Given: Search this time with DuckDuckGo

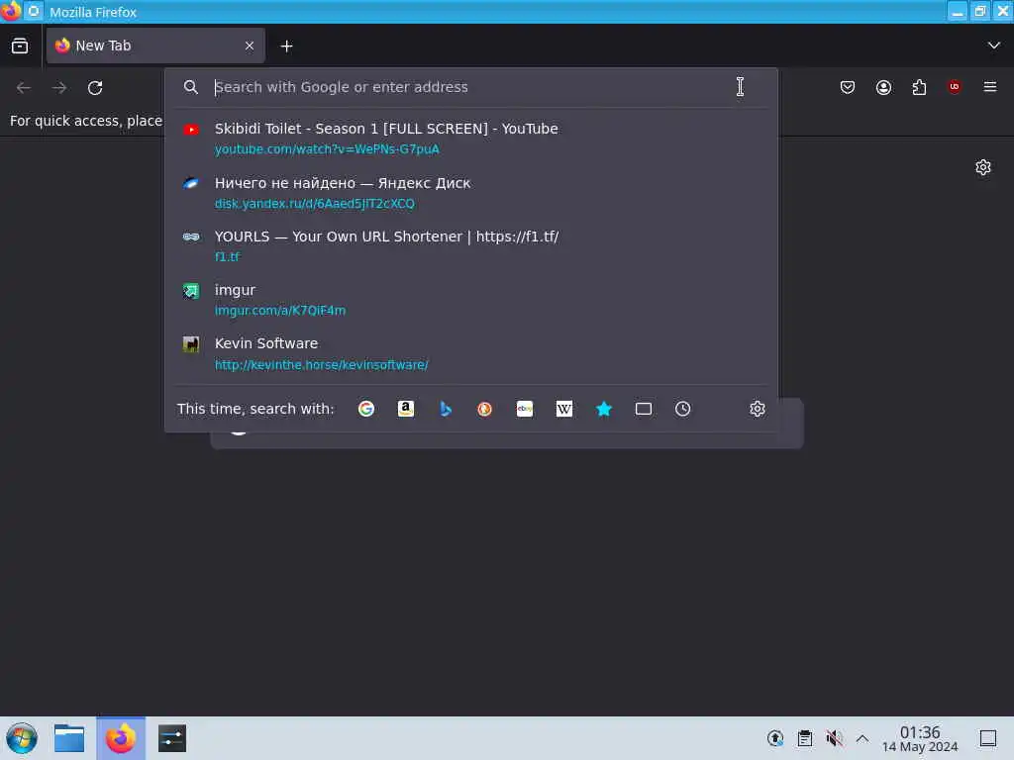Looking at the screenshot, I should (485, 409).
